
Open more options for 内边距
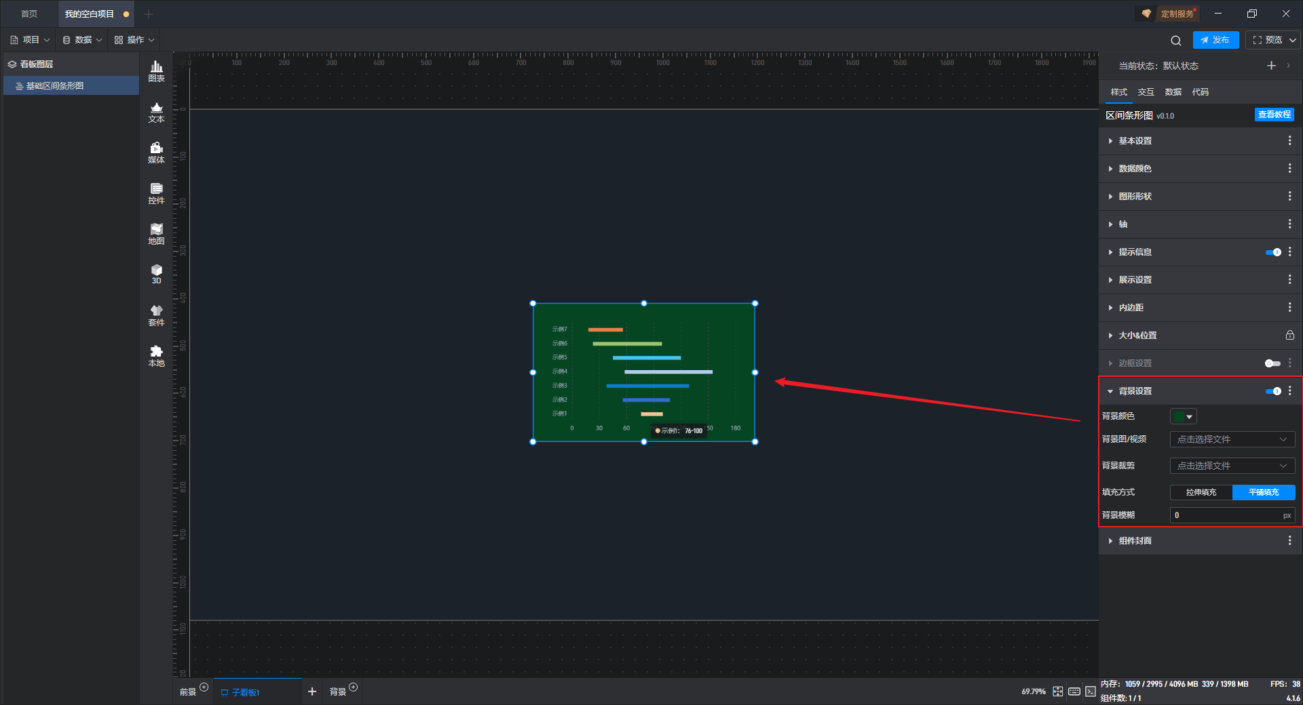point(1290,307)
